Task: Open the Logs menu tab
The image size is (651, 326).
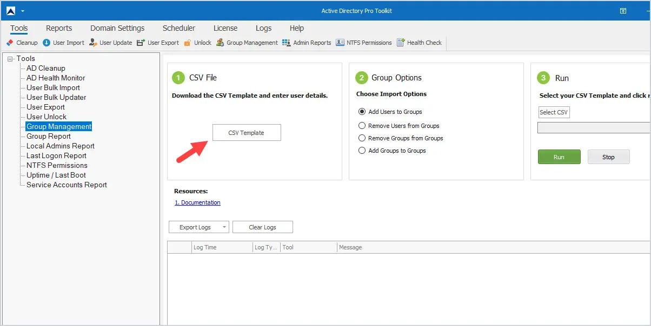Action: (x=264, y=28)
